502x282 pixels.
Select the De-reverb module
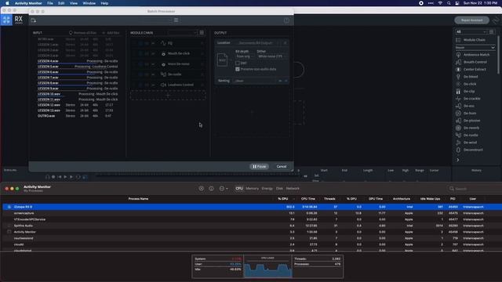pyautogui.click(x=472, y=128)
